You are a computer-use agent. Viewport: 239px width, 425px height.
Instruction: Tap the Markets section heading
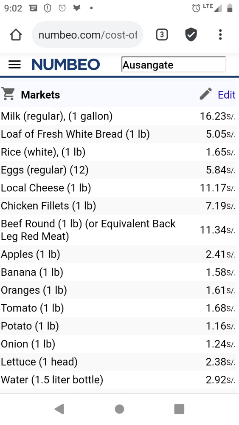[40, 95]
